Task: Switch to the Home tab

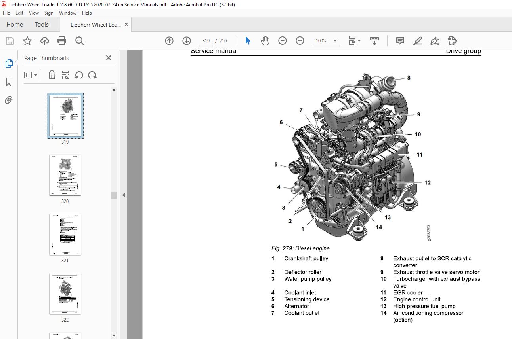Action: (15, 25)
